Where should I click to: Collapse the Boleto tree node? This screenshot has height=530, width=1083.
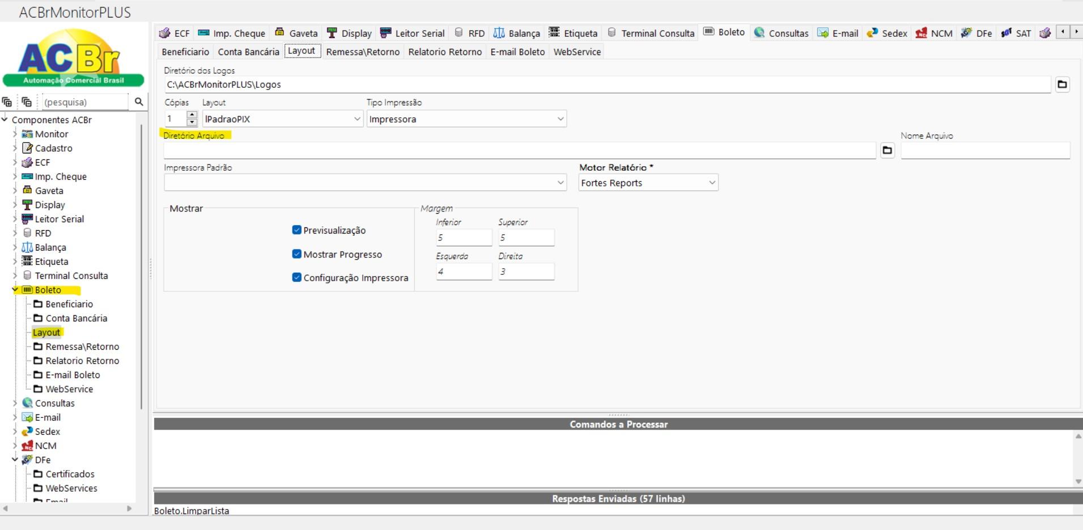(15, 290)
